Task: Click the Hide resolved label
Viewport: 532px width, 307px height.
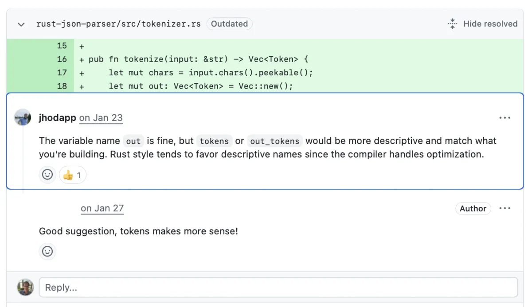Action: [490, 24]
